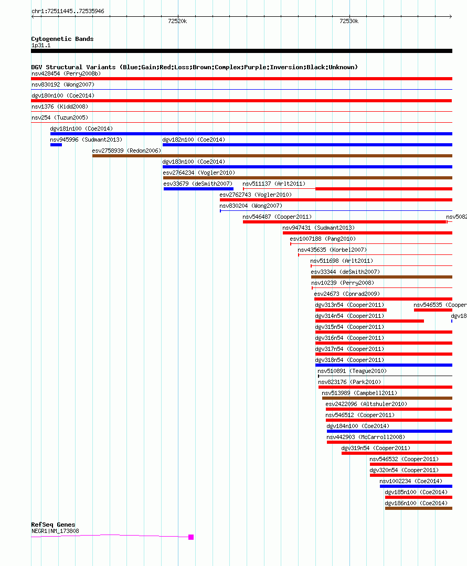Click the dgv318n54 (Cooper2011) label
This screenshot has height=566, width=467.
click(x=349, y=360)
